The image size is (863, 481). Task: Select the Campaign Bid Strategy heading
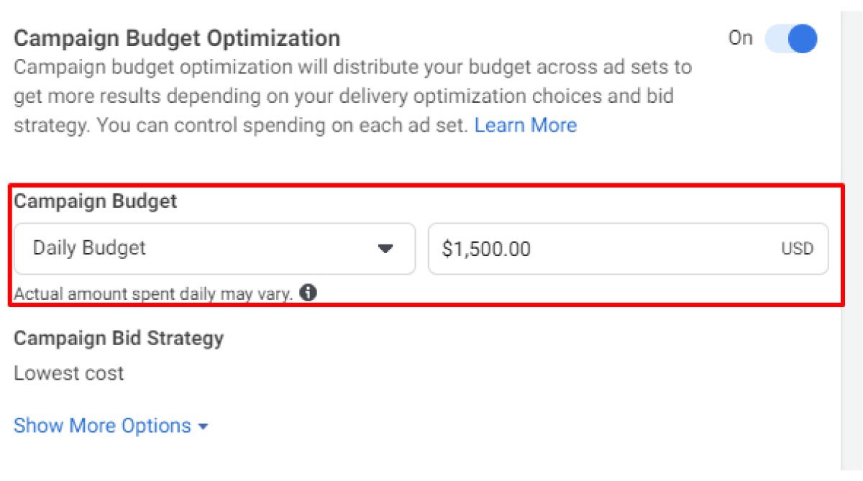119,338
